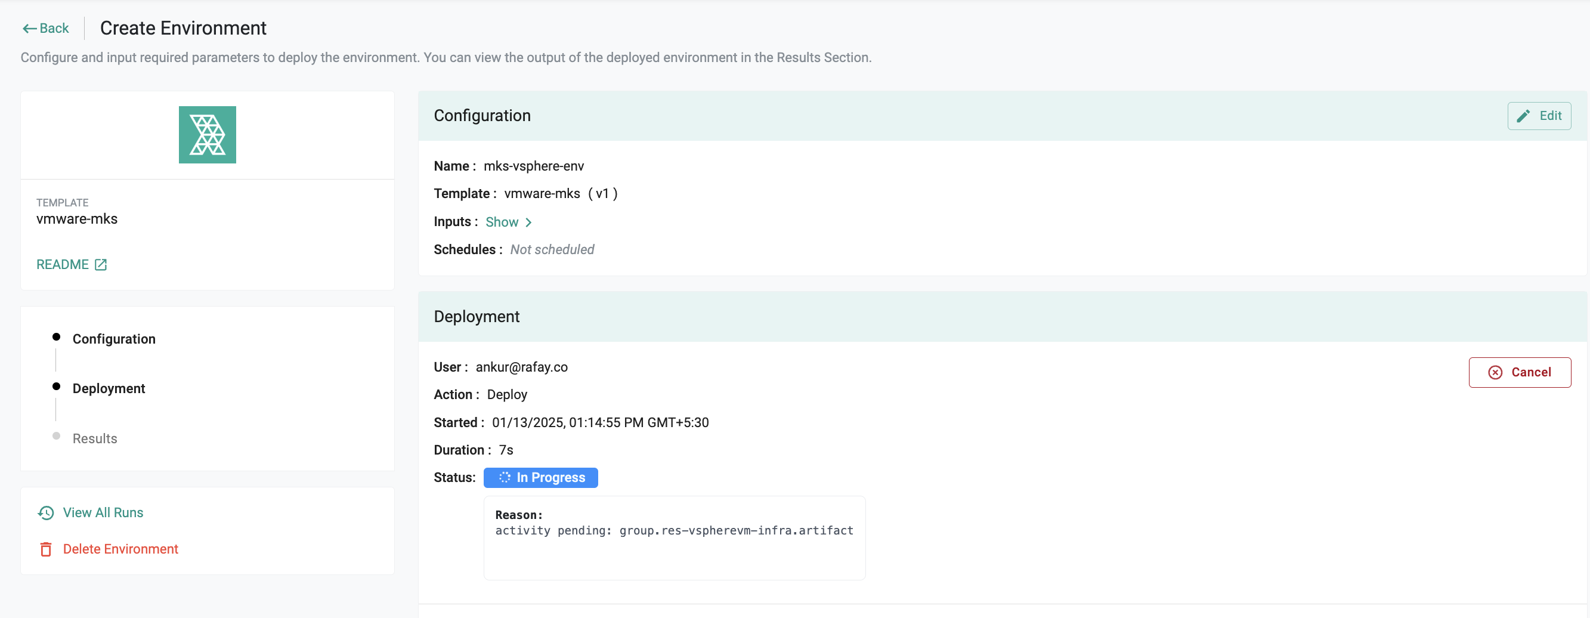Click the vmware-mks name under TEMPLATE

point(77,219)
